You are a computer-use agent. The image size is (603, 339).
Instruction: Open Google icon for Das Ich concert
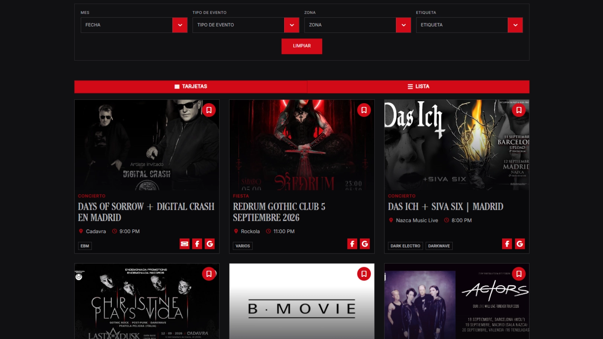[520, 244]
